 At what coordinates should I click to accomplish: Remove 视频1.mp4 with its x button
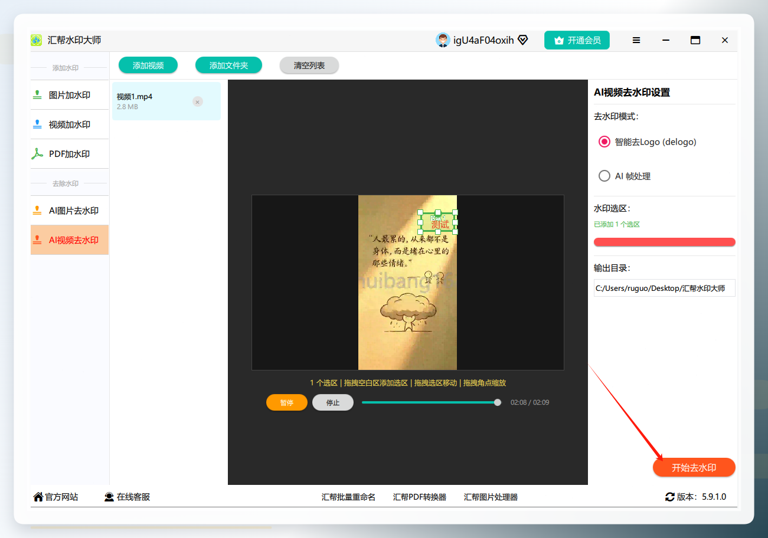point(198,101)
